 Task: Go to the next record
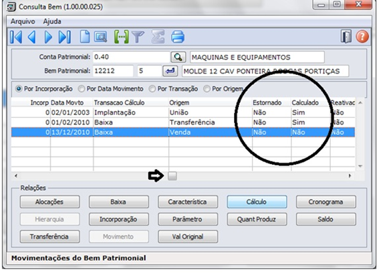point(48,37)
